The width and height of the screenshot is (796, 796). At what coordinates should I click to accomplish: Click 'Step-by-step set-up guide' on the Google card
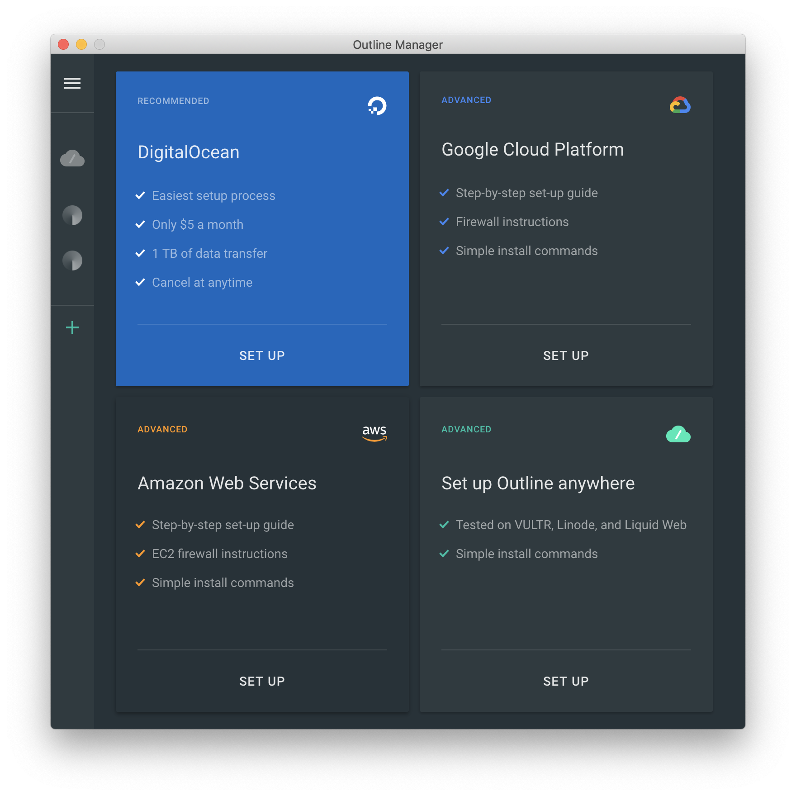[527, 193]
